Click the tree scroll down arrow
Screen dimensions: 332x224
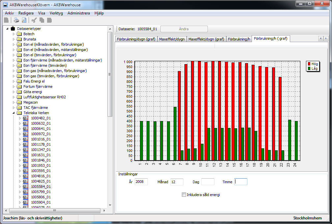click(110, 205)
